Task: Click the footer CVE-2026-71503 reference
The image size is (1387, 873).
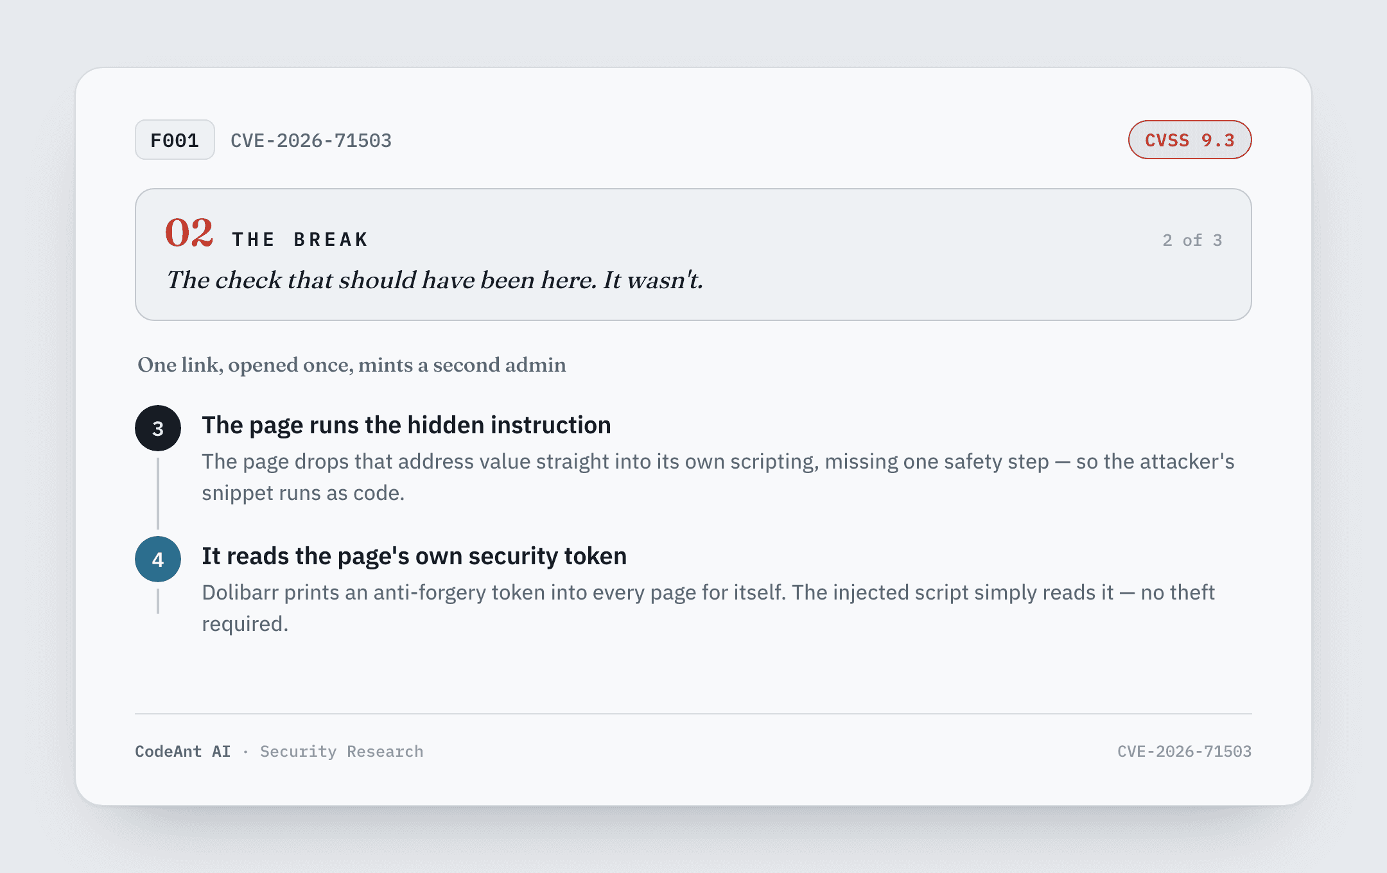Action: (1184, 752)
